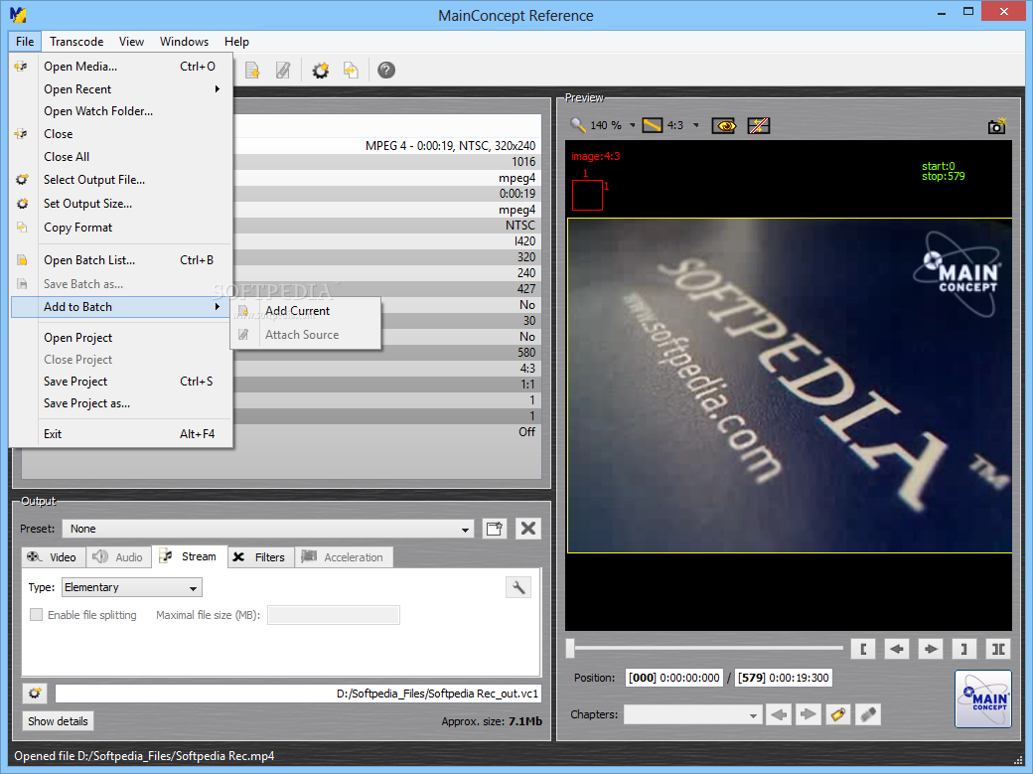This screenshot has height=774, width=1033.
Task: Click the copy format toolbar icon near help
Action: tap(352, 70)
